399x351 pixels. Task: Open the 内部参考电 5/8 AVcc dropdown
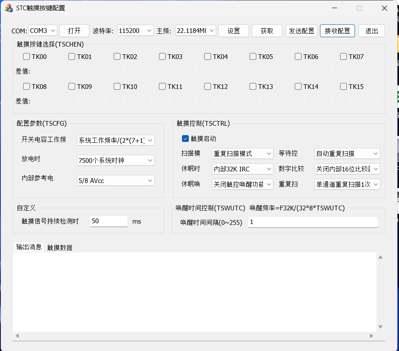pos(115,180)
